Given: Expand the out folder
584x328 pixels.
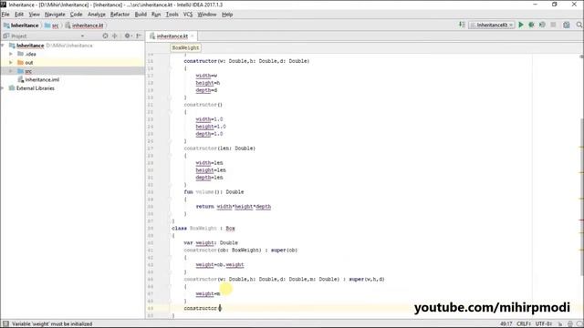Looking at the screenshot, I should [x=11, y=63].
